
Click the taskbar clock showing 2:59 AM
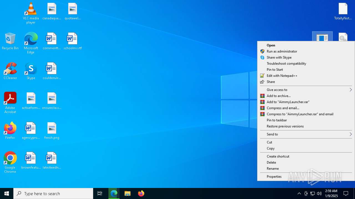331,193
